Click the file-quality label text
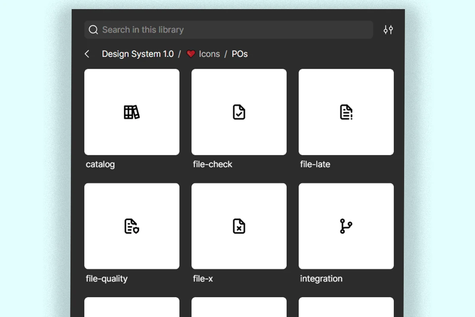This screenshot has height=317, width=475. pos(106,279)
